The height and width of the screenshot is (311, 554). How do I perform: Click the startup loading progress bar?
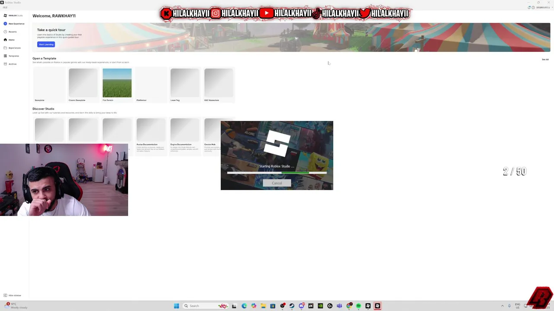coord(277,173)
